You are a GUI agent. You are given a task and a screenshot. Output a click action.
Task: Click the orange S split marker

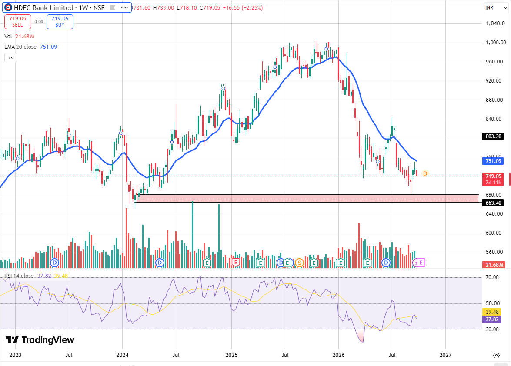point(299,263)
